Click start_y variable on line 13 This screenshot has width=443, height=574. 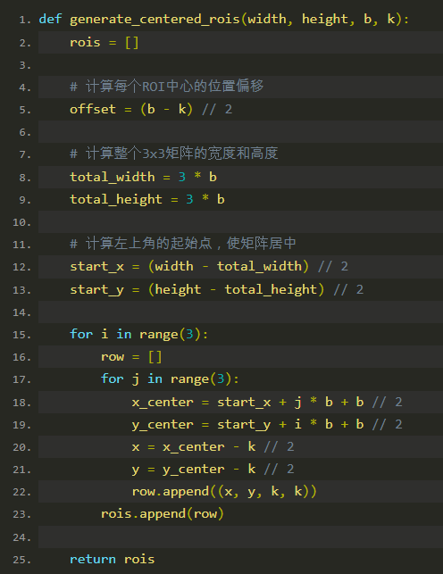[97, 289]
